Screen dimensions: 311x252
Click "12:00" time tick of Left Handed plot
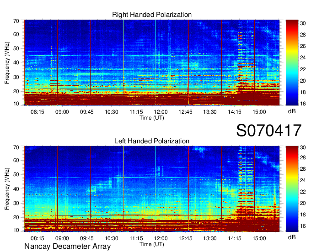[161, 238]
